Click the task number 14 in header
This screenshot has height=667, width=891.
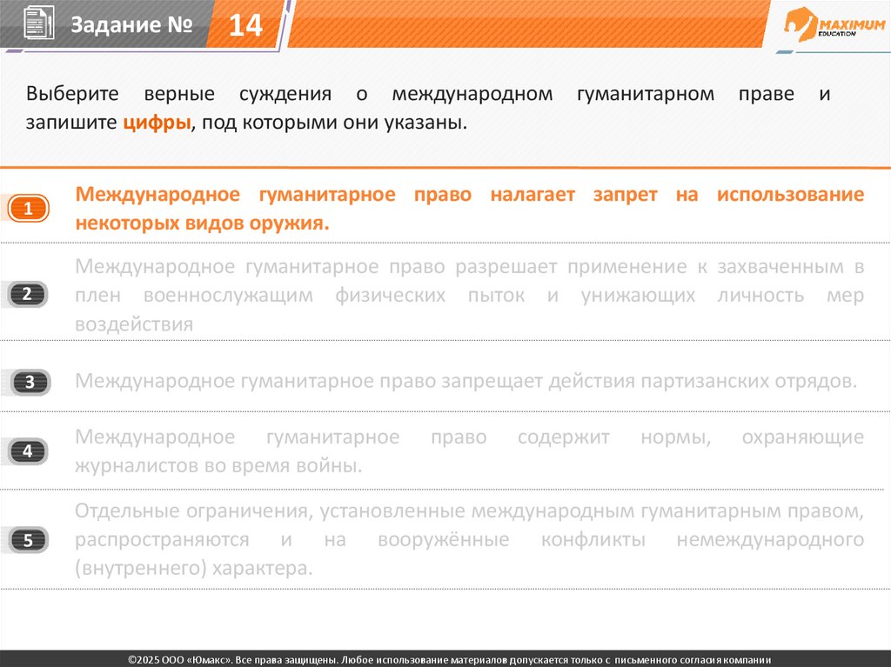tap(245, 24)
